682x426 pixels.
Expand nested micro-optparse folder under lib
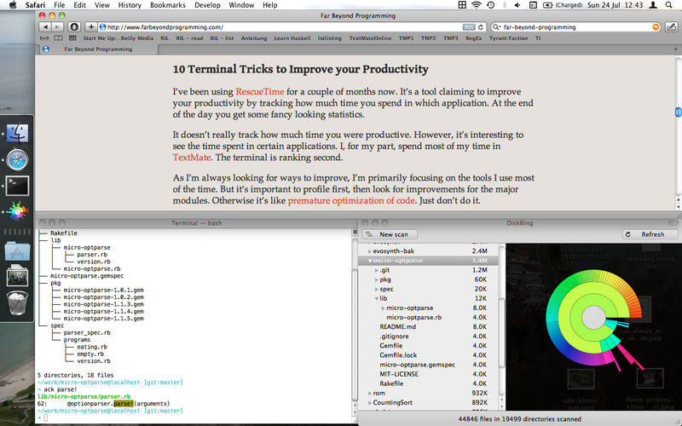click(383, 308)
